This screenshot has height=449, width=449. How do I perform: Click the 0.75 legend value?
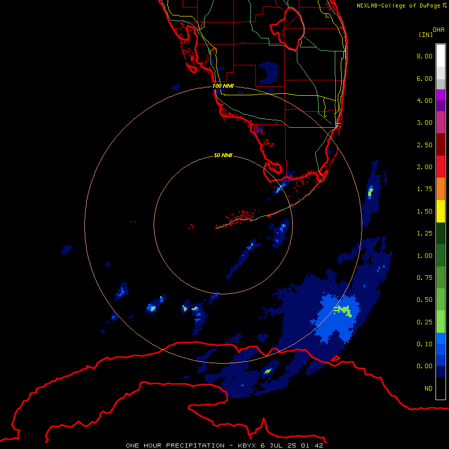[425, 278]
